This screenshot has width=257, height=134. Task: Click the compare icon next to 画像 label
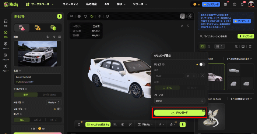click(48, 37)
